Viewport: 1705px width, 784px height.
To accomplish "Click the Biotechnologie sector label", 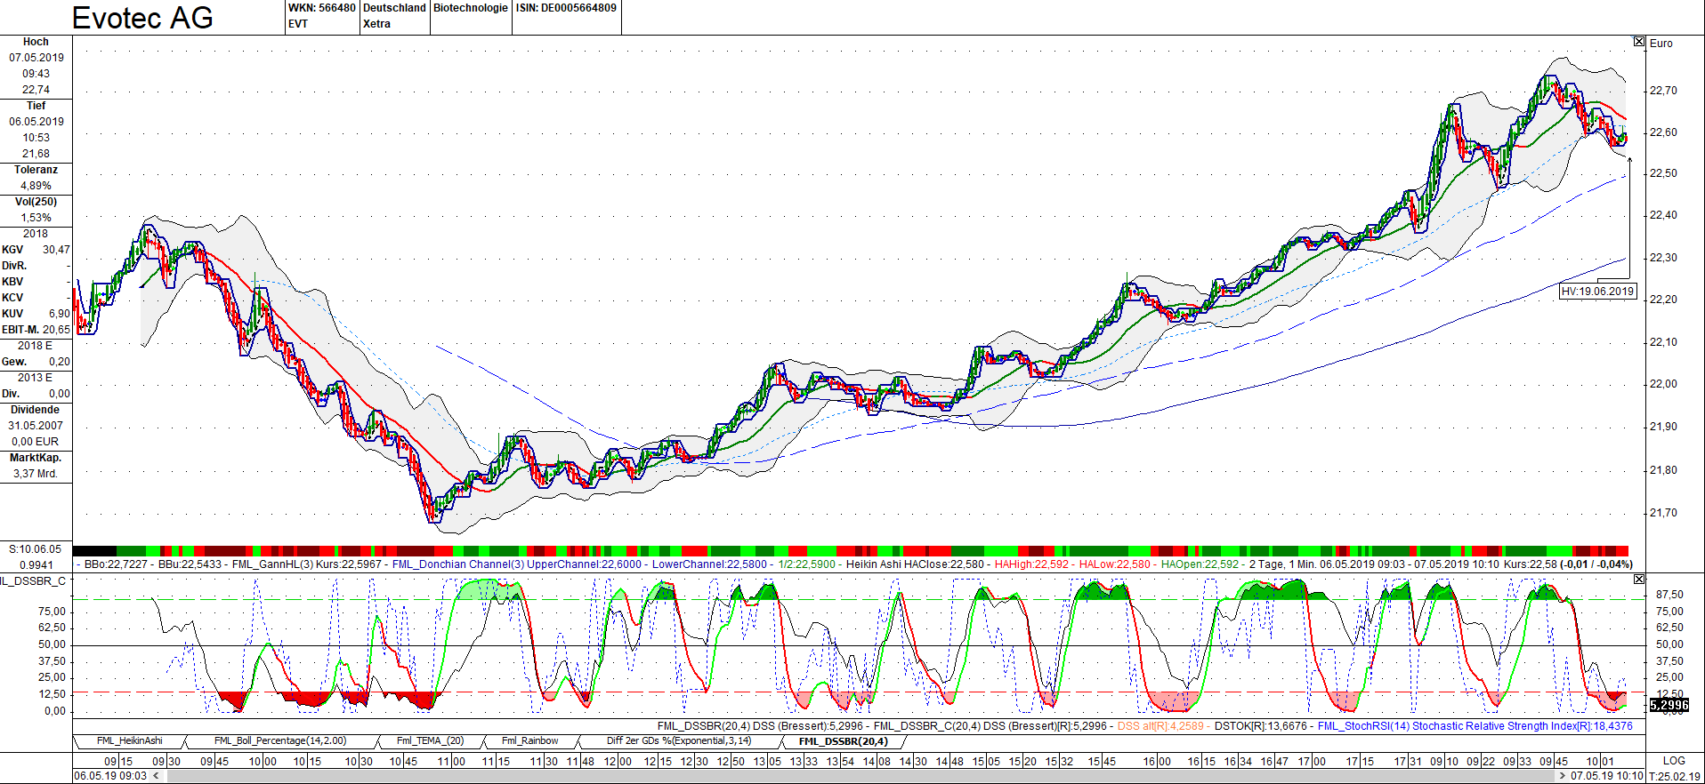I will [x=471, y=8].
